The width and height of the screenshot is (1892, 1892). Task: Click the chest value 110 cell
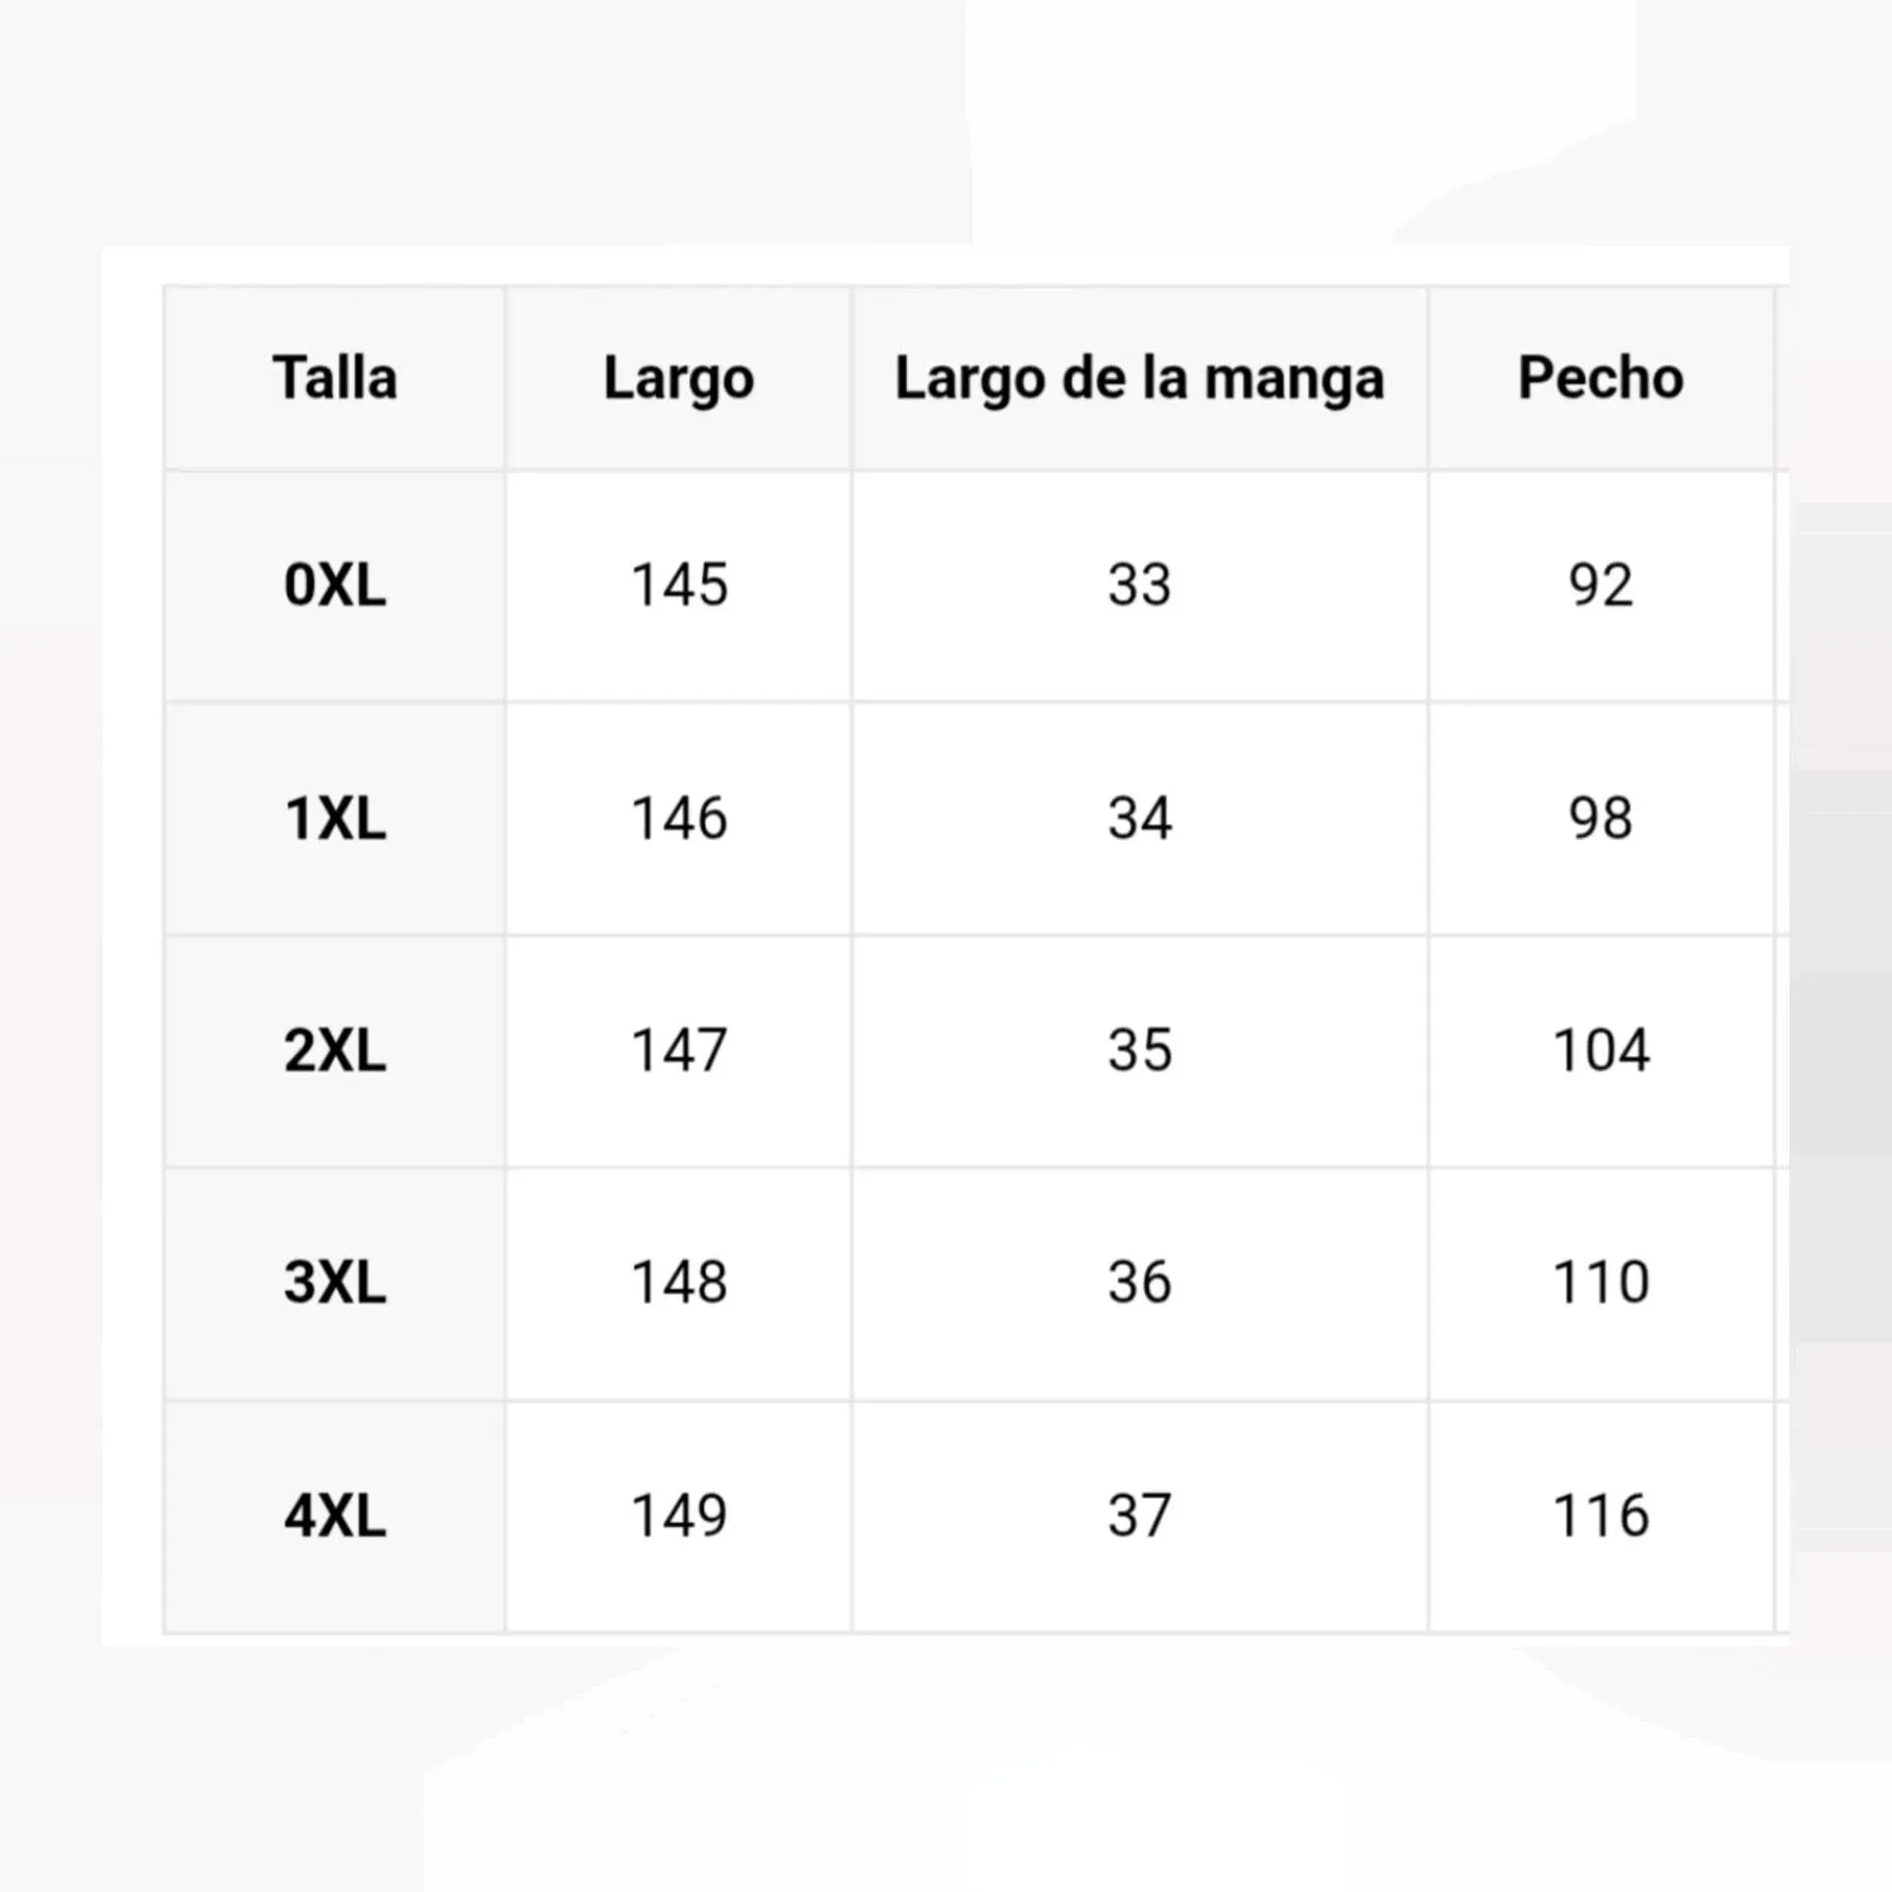pyautogui.click(x=1600, y=1283)
